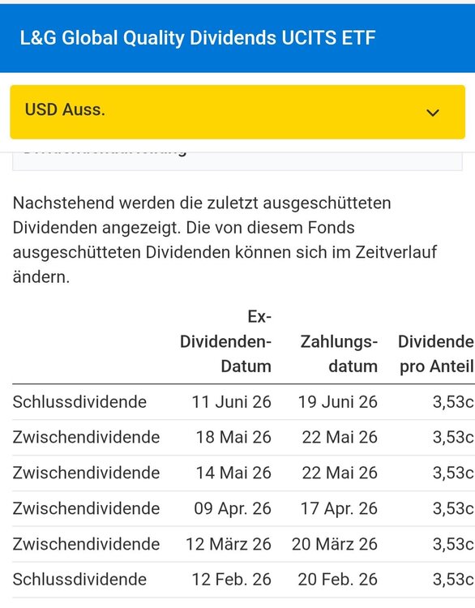The width and height of the screenshot is (475, 608).
Task: Click the Dividende pro Anteil column header
Action: click(x=436, y=353)
